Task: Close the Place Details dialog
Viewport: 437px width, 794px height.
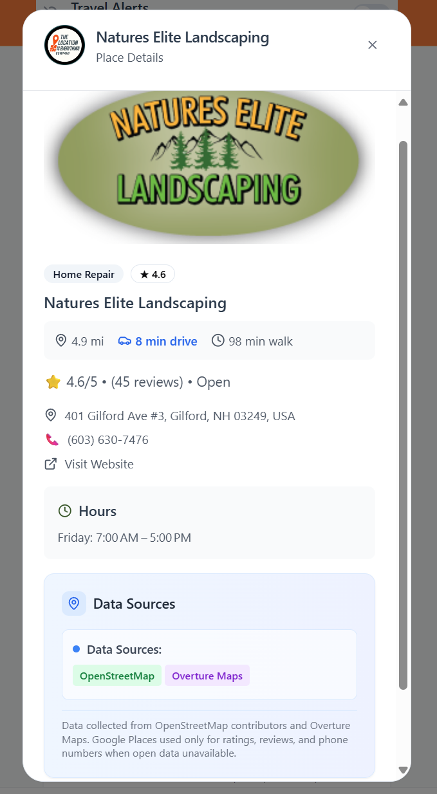Action: (x=372, y=45)
